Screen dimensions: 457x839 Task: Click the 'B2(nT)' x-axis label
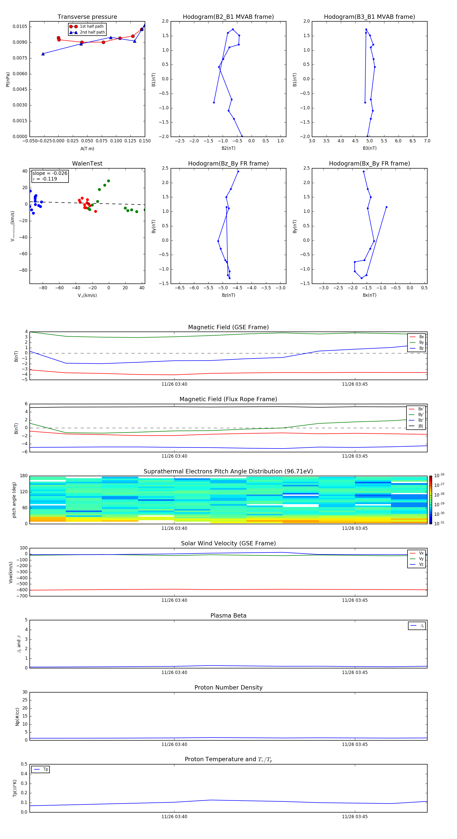coord(228,148)
